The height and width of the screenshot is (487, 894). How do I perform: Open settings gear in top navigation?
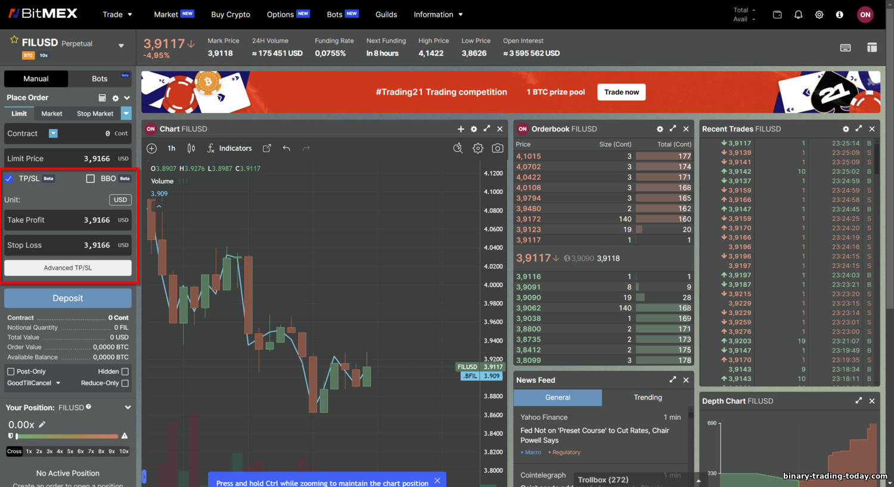click(x=819, y=15)
